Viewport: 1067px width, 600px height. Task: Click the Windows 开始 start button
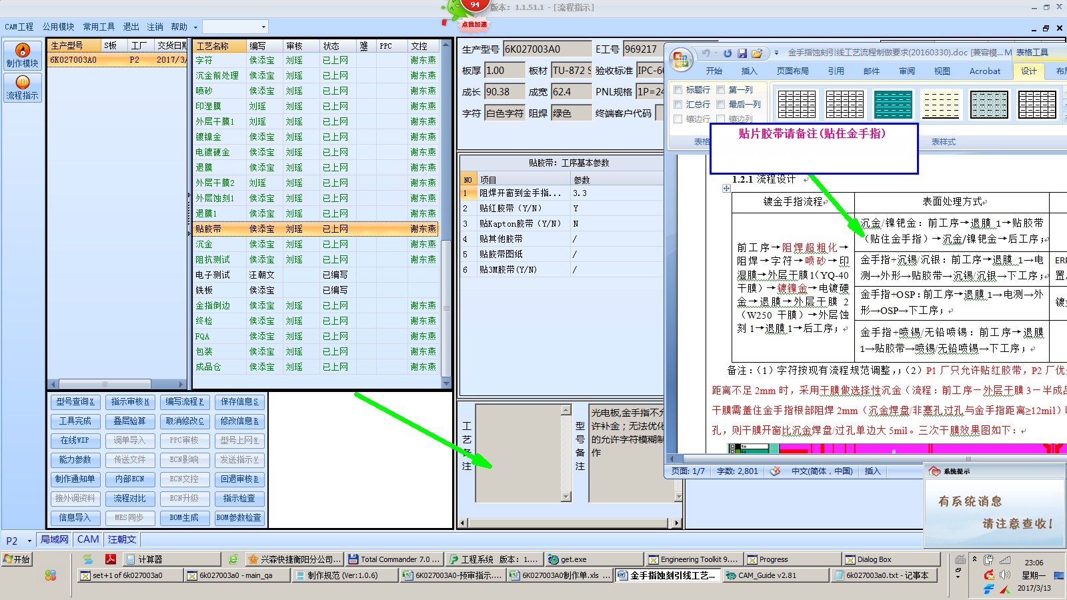pyautogui.click(x=17, y=559)
